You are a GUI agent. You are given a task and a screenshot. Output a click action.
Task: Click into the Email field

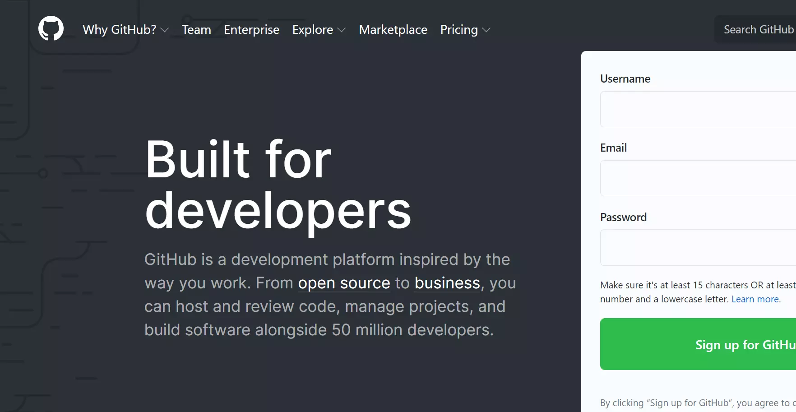[698, 178]
